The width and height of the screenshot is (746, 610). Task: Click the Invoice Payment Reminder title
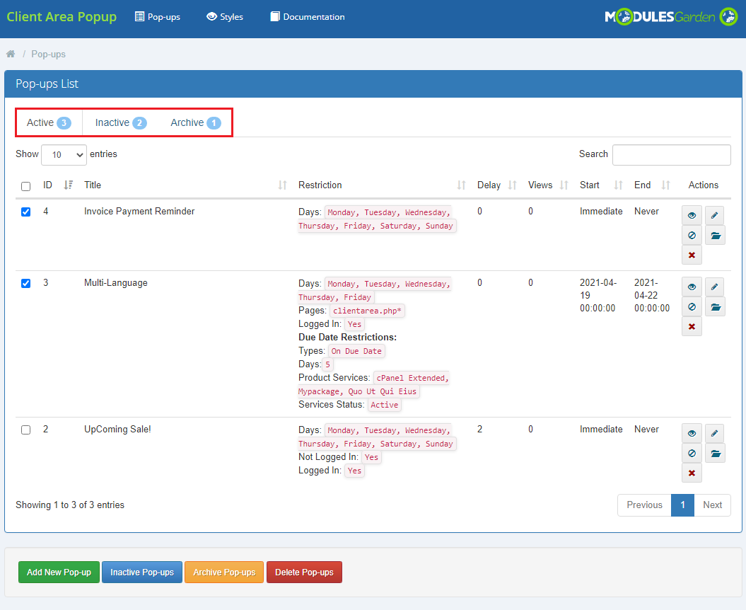139,211
